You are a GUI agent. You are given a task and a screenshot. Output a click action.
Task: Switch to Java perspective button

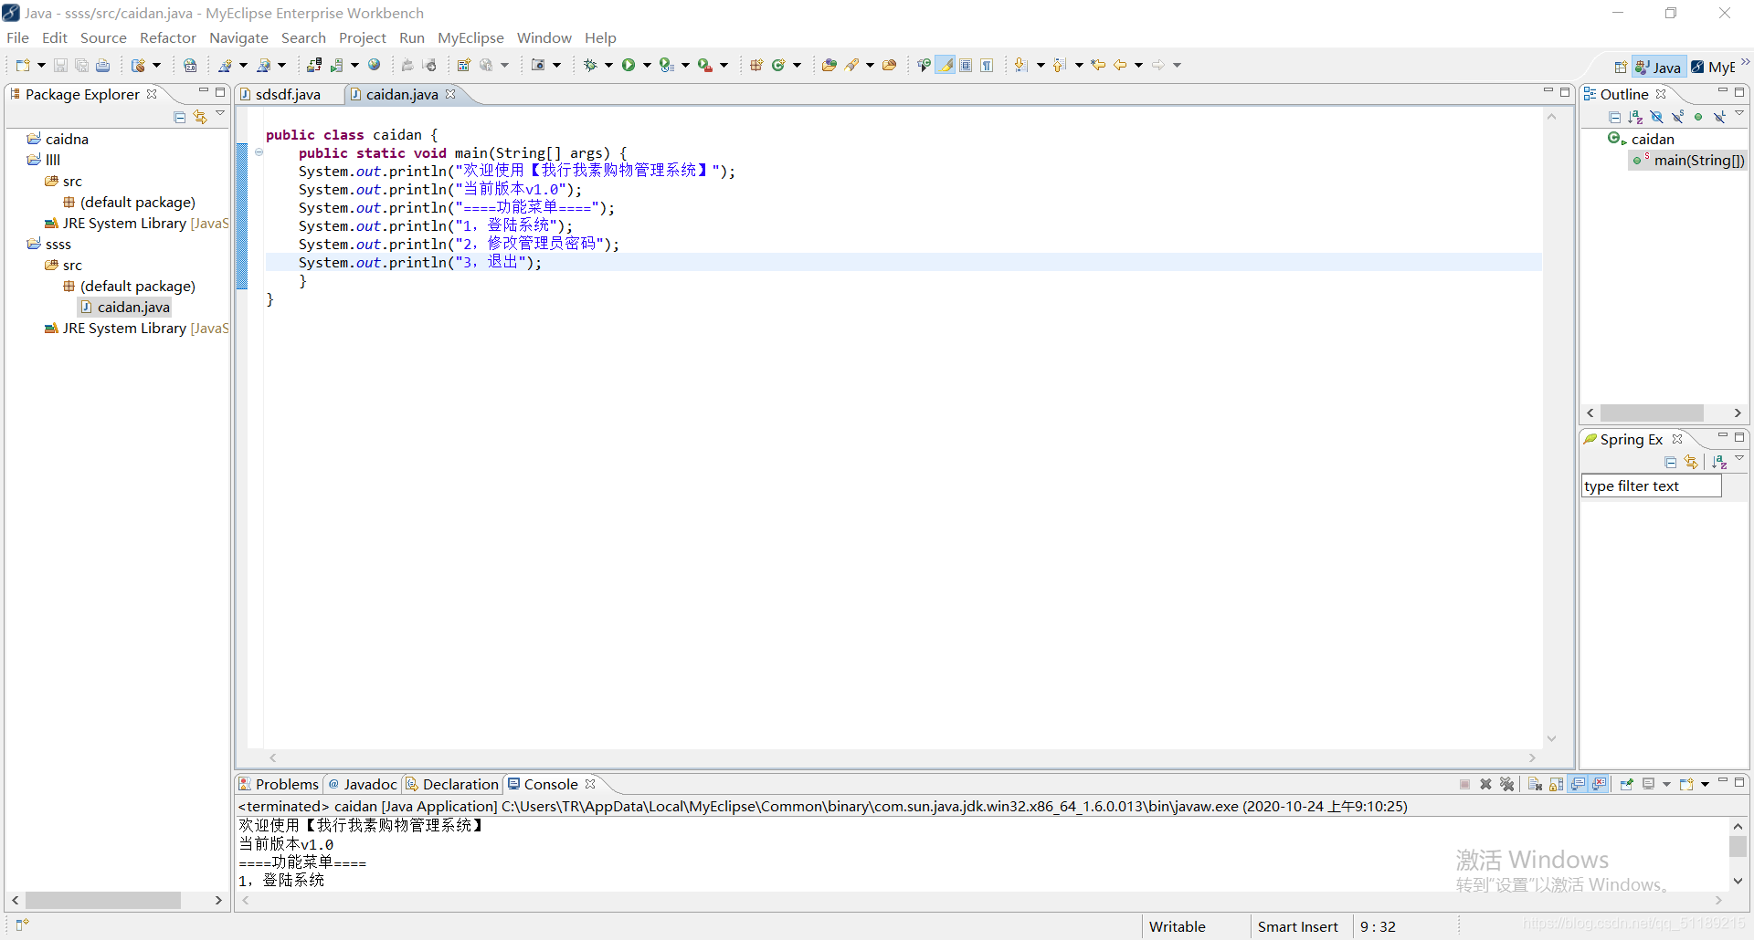coord(1658,67)
